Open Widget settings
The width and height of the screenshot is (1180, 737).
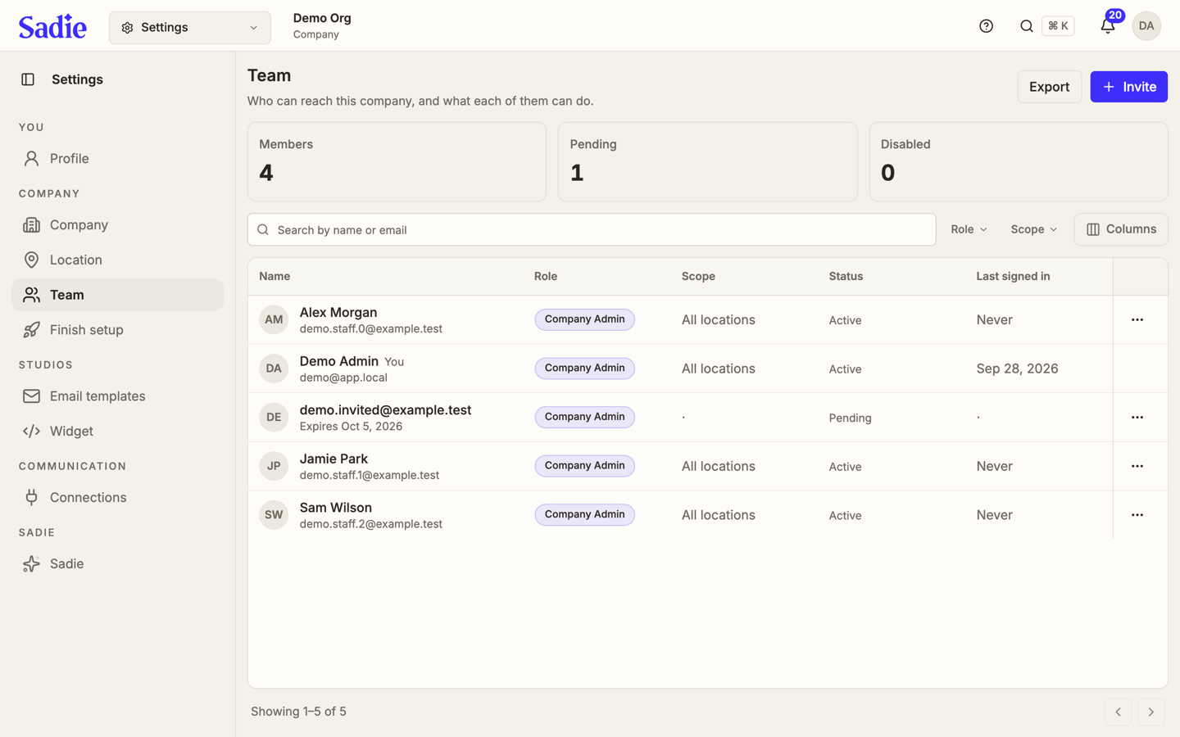(117, 432)
